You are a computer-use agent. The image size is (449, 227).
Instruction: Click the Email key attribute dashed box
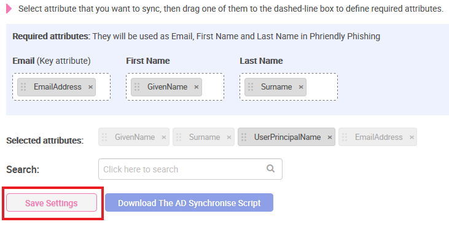pos(61,87)
